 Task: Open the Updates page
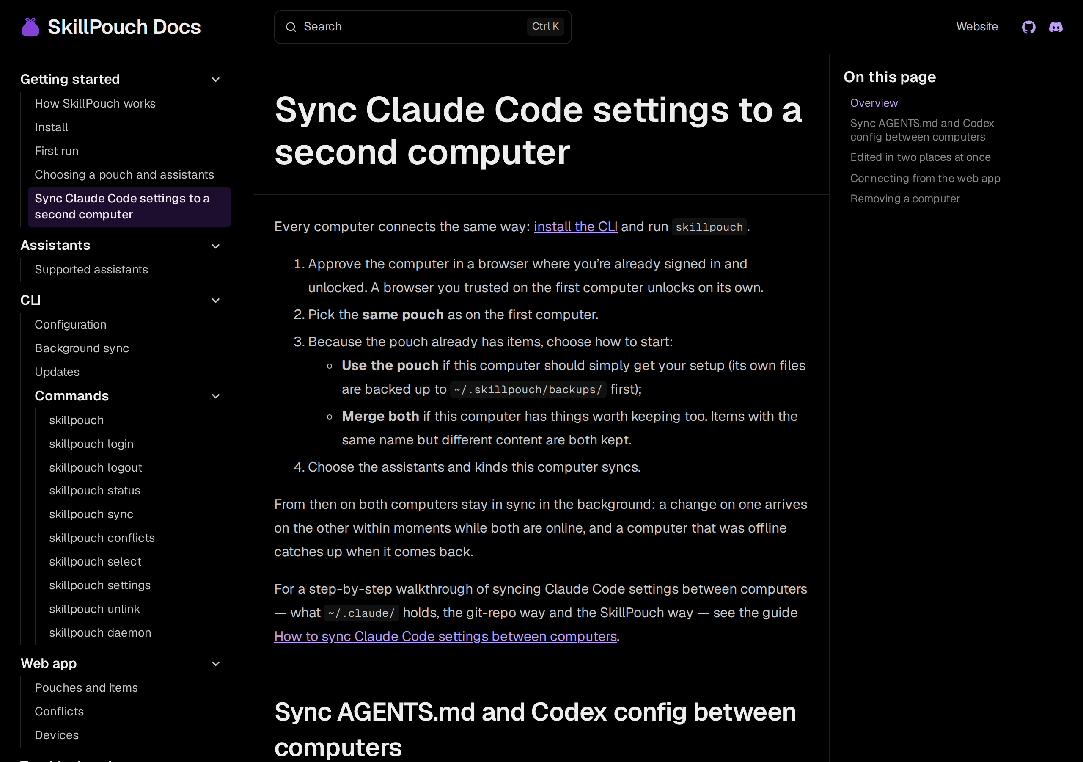(57, 372)
